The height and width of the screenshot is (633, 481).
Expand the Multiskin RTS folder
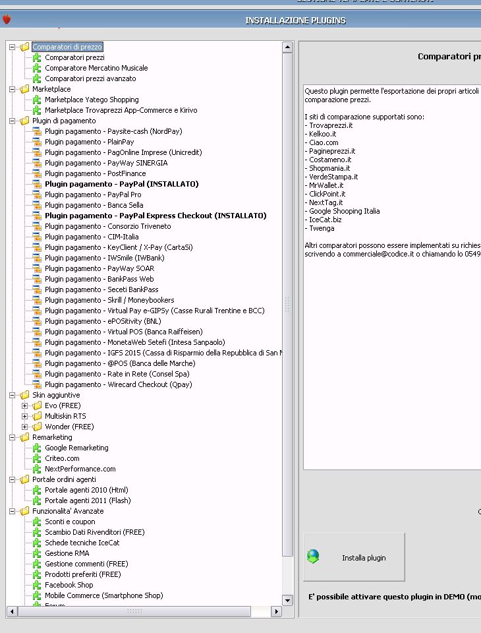(x=24, y=416)
